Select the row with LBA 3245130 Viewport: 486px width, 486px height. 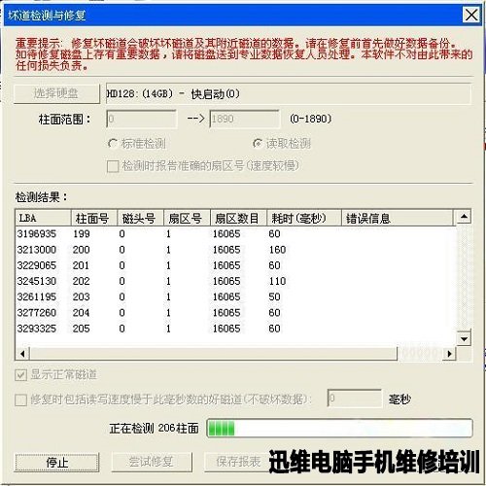236,281
